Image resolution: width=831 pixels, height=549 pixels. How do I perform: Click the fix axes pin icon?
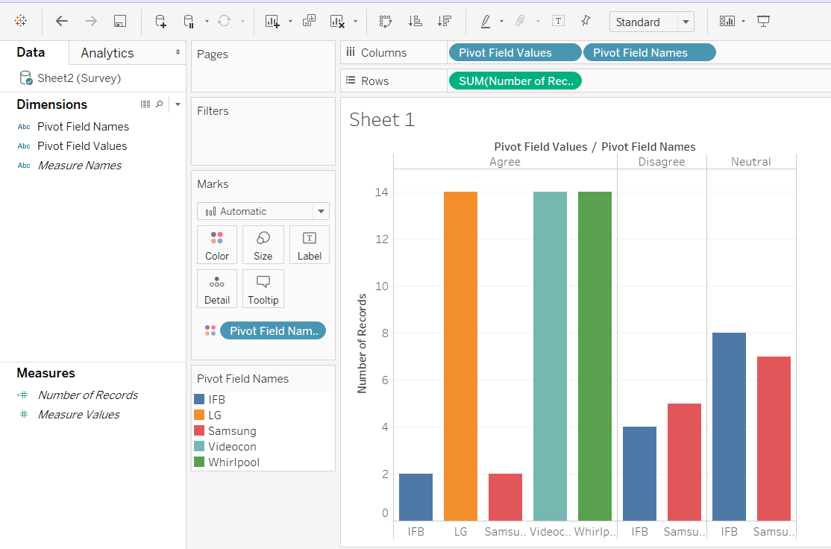tap(586, 21)
